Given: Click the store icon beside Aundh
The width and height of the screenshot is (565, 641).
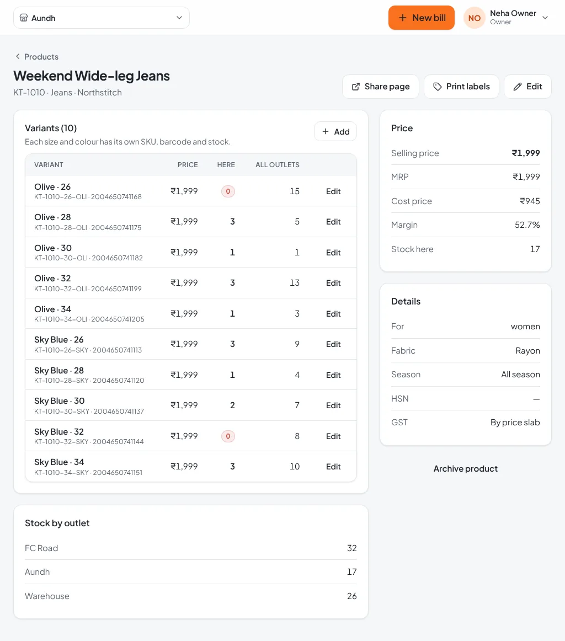Looking at the screenshot, I should [x=24, y=18].
